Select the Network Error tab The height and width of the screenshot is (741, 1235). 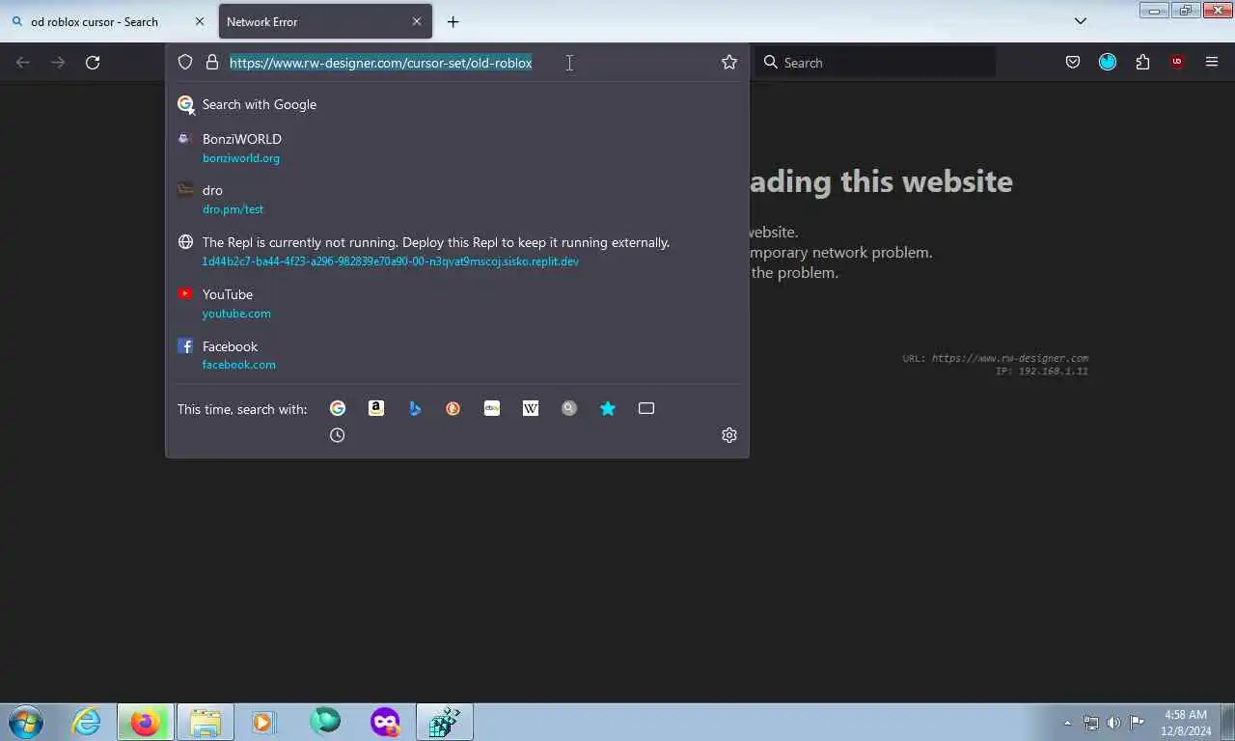coord(325,21)
